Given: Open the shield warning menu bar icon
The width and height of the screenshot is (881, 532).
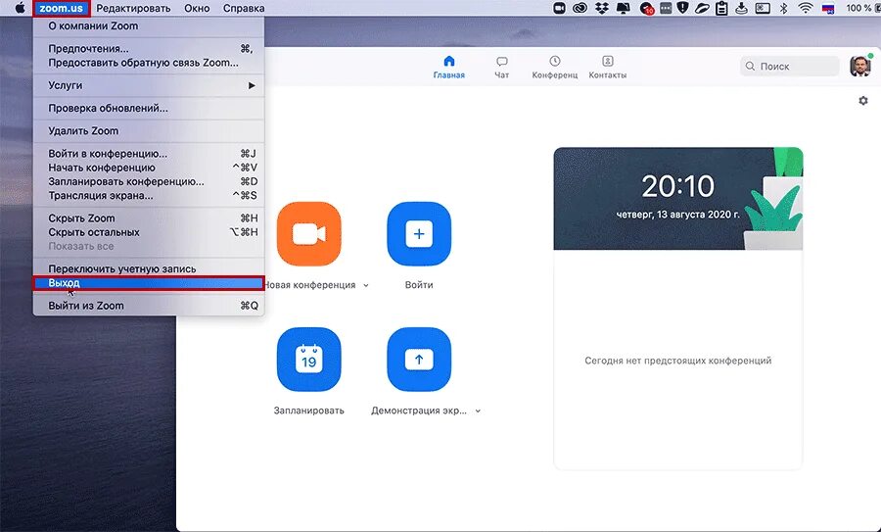Looking at the screenshot, I should click(x=682, y=8).
